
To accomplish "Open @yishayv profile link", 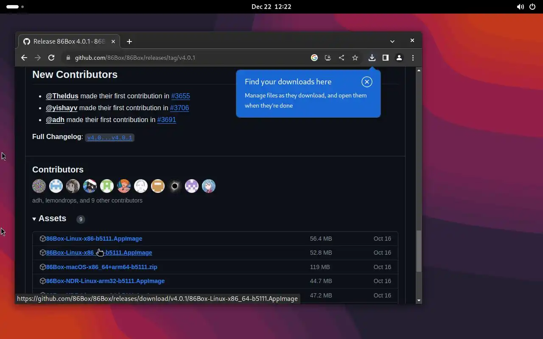I will click(62, 108).
